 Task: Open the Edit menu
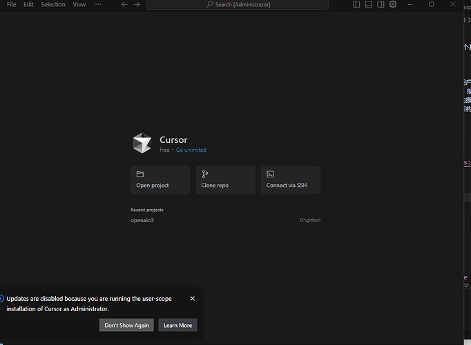(28, 5)
